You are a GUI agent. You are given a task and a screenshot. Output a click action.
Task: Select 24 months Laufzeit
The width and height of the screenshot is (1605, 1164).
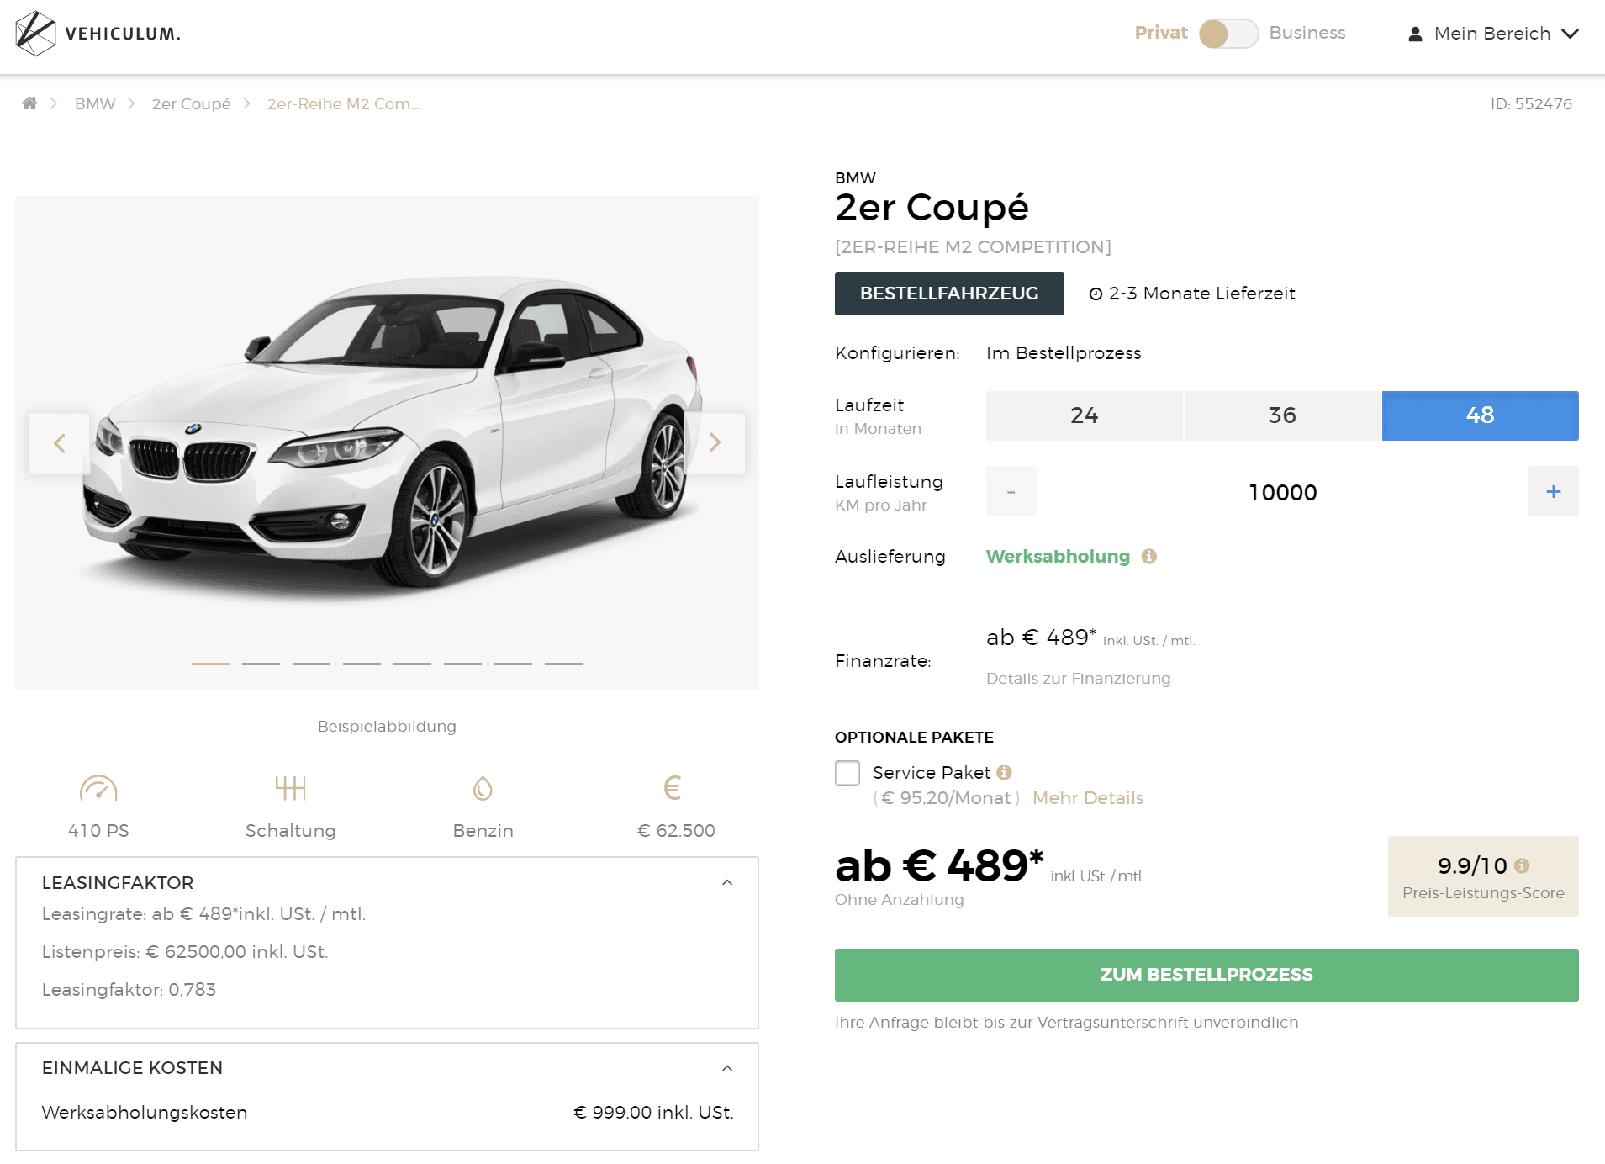pyautogui.click(x=1085, y=415)
